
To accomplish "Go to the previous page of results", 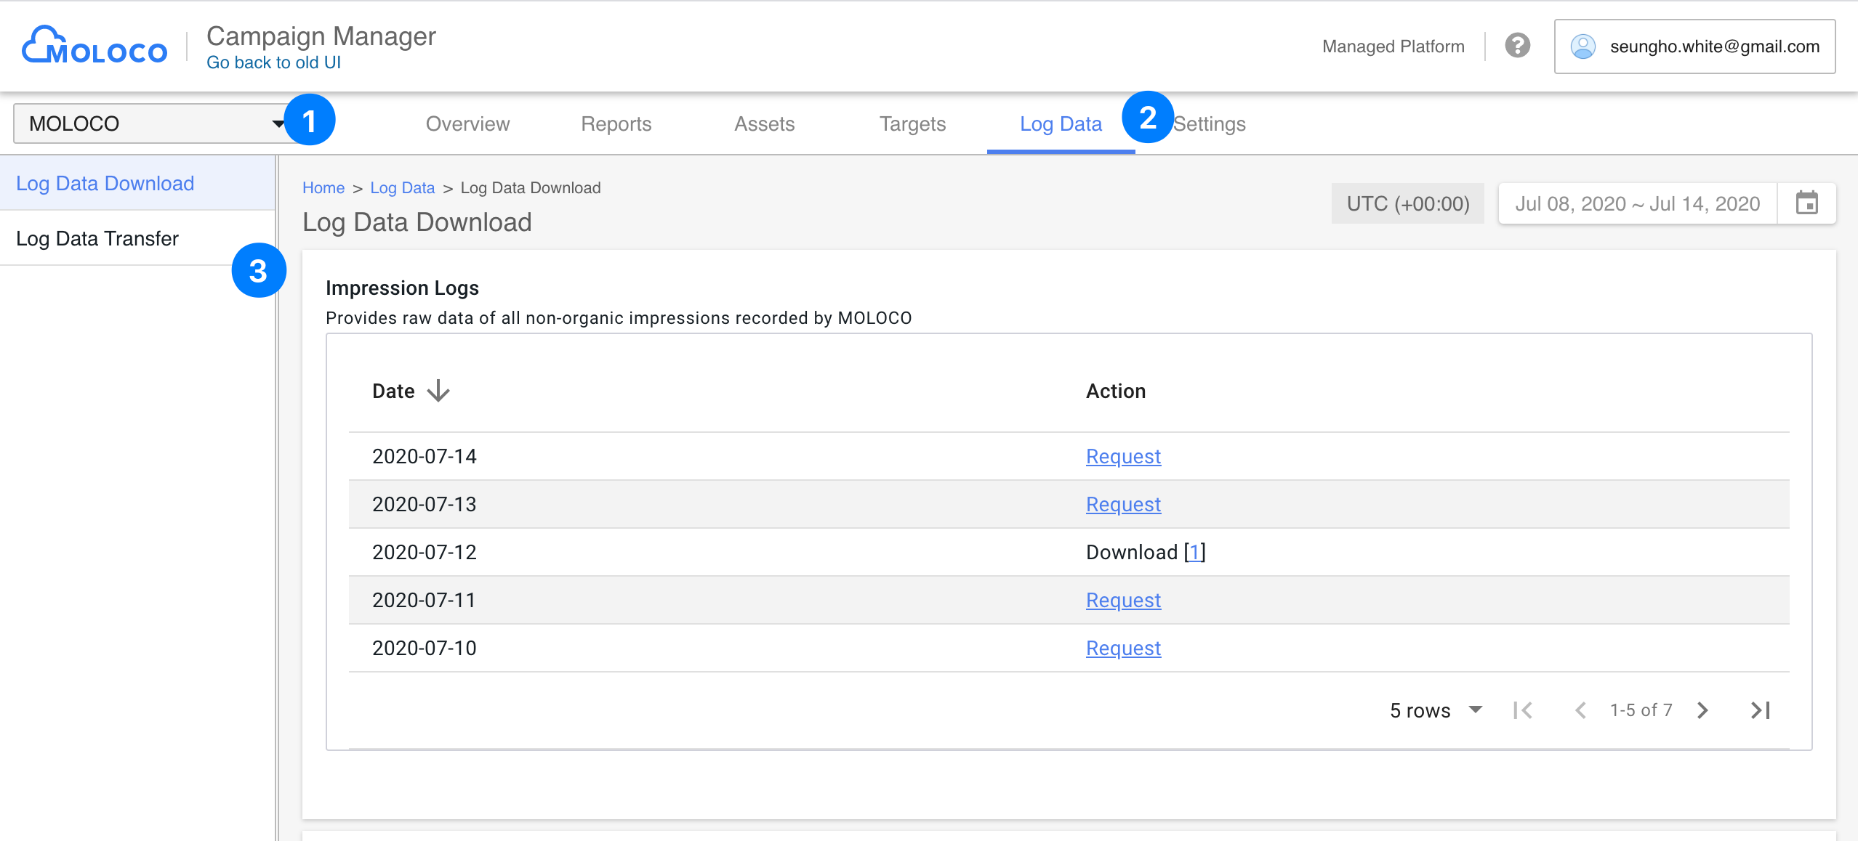I will pos(1582,710).
